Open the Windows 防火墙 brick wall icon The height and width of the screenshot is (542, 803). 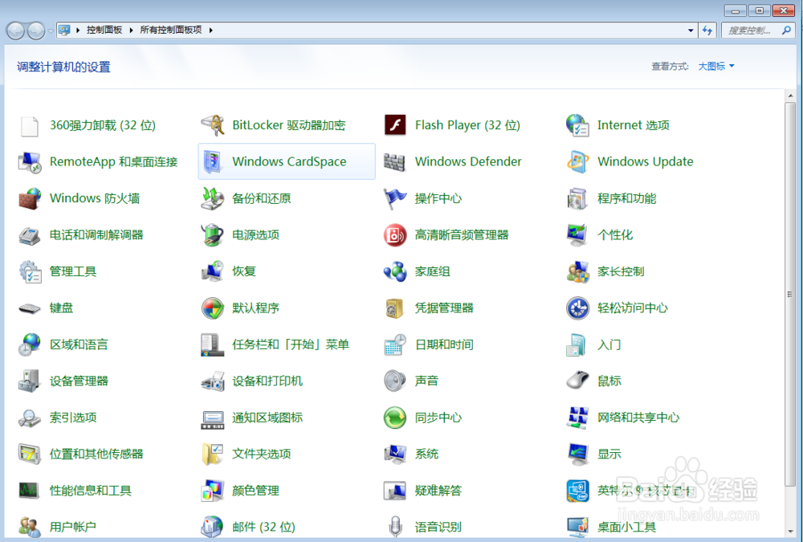(x=30, y=198)
